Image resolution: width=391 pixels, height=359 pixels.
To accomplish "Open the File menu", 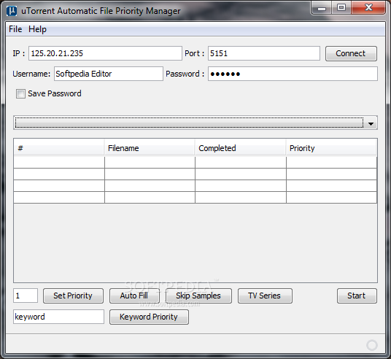I will pyautogui.click(x=15, y=29).
